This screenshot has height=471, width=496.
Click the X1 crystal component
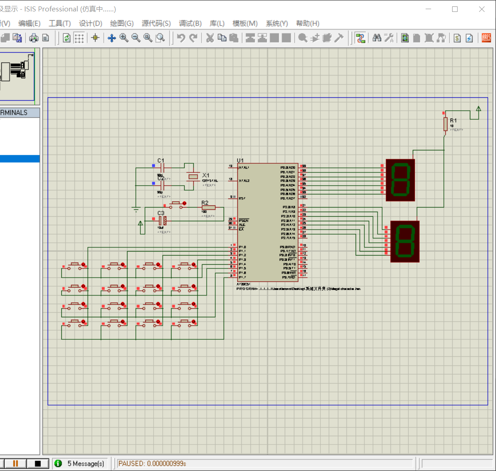click(x=192, y=177)
